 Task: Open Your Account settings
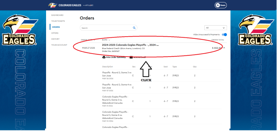coord(59,45)
